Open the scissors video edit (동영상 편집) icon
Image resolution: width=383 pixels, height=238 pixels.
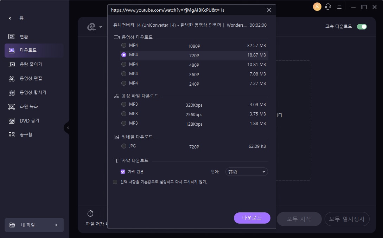(x=12, y=79)
